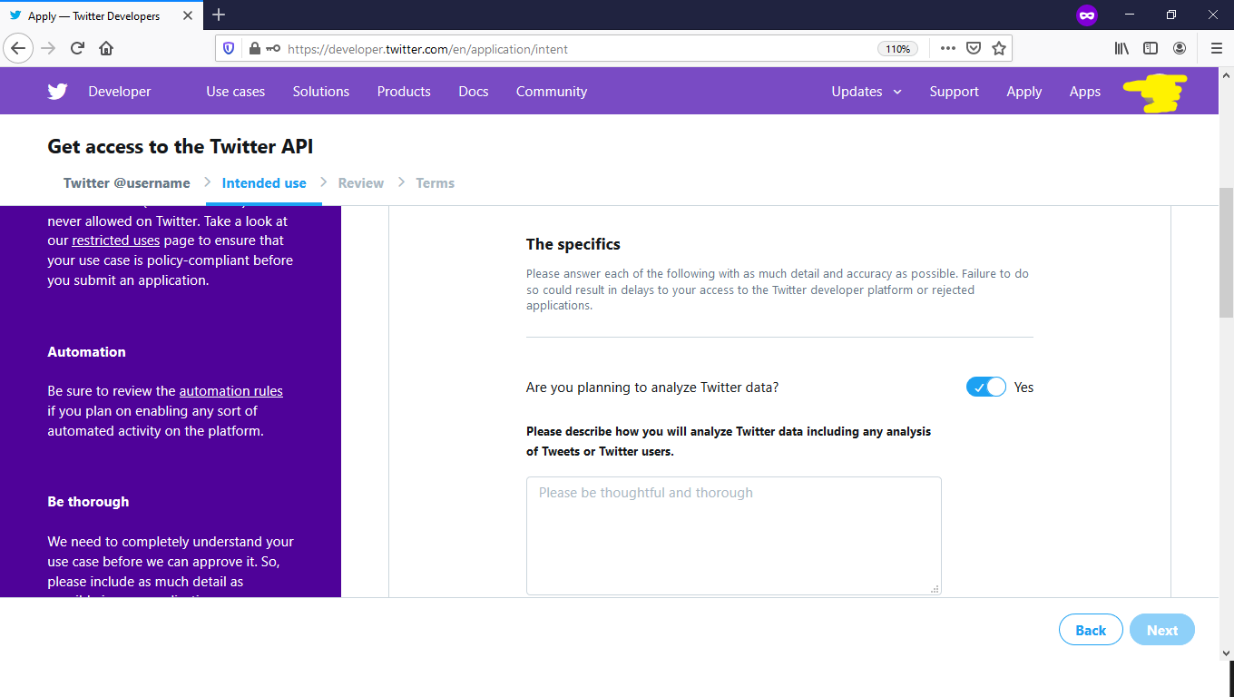This screenshot has width=1234, height=697.
Task: Click Apply in the header
Action: tap(1024, 92)
